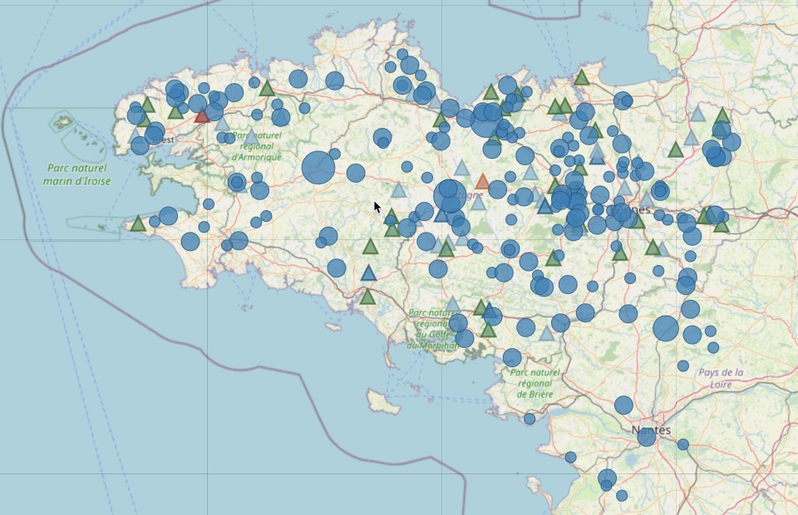Select the Pays de la Loire region label
Image resolution: width=798 pixels, height=515 pixels.
[x=721, y=379]
